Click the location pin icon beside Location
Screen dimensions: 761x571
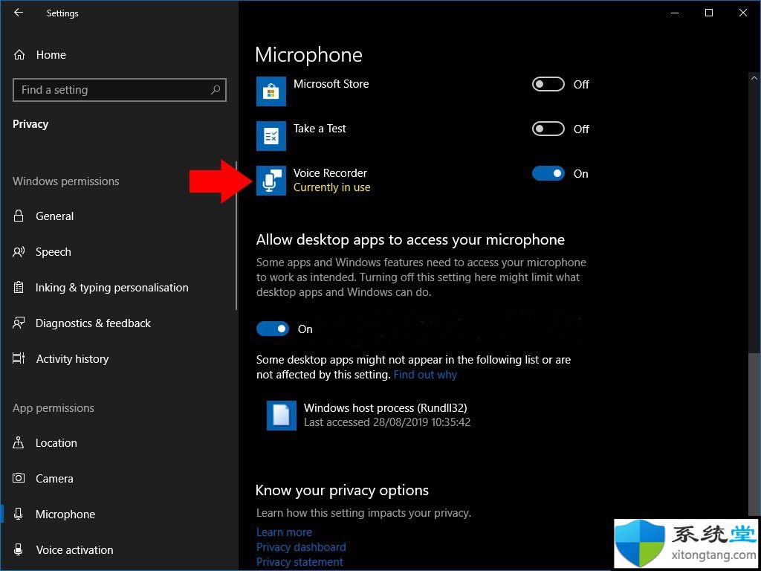coord(19,443)
